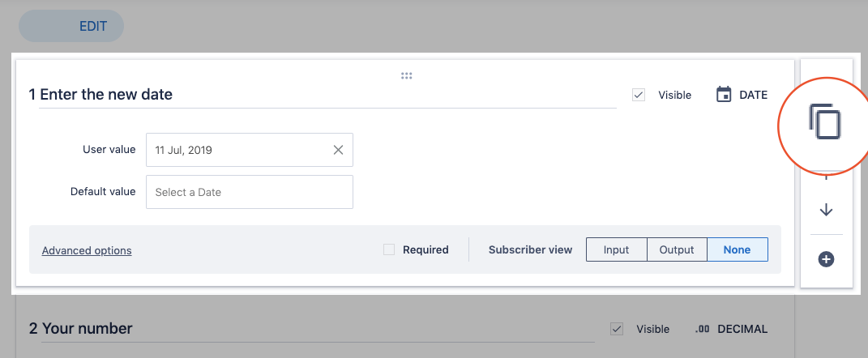Image resolution: width=868 pixels, height=358 pixels.
Task: Enable the Required checkbox
Action: point(389,249)
